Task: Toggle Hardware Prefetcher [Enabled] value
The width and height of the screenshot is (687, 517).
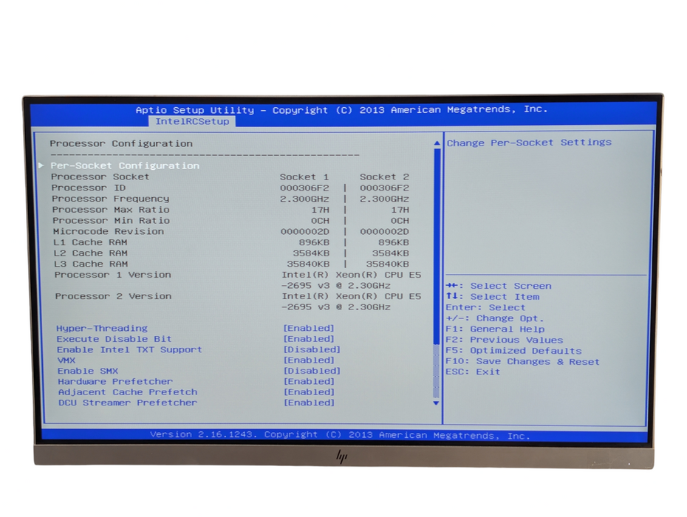Action: click(309, 382)
